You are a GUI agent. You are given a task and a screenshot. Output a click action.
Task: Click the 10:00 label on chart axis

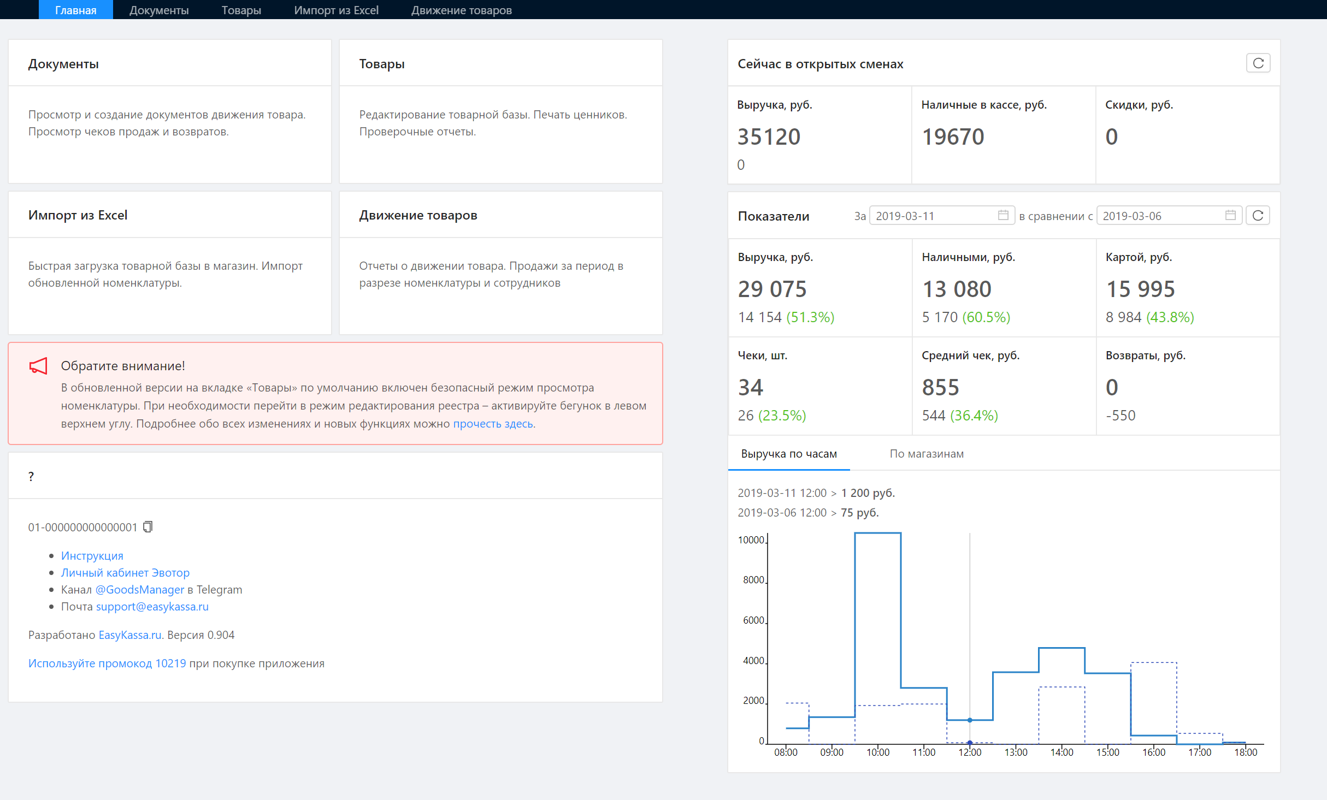pyautogui.click(x=878, y=752)
